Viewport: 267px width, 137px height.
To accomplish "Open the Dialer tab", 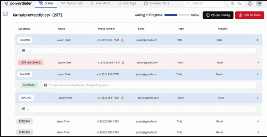I will pyautogui.click(x=46, y=3).
